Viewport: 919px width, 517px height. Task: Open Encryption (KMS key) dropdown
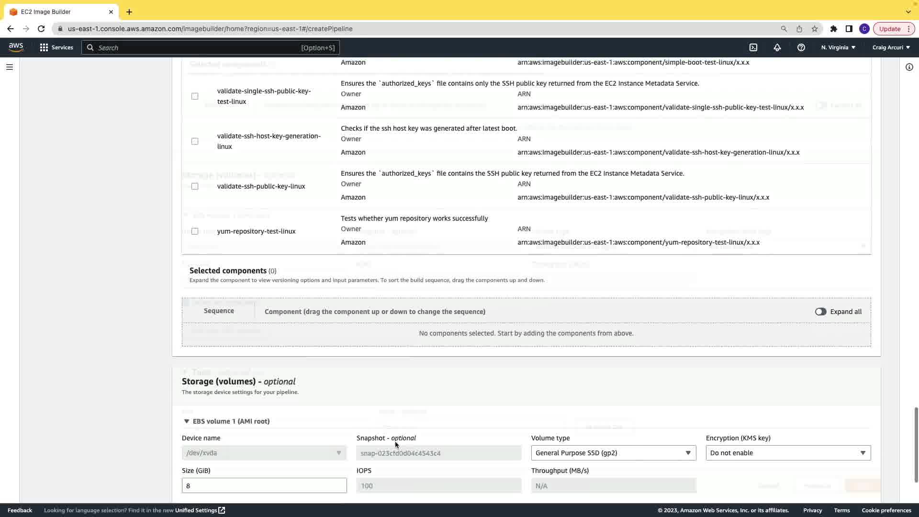tap(788, 453)
